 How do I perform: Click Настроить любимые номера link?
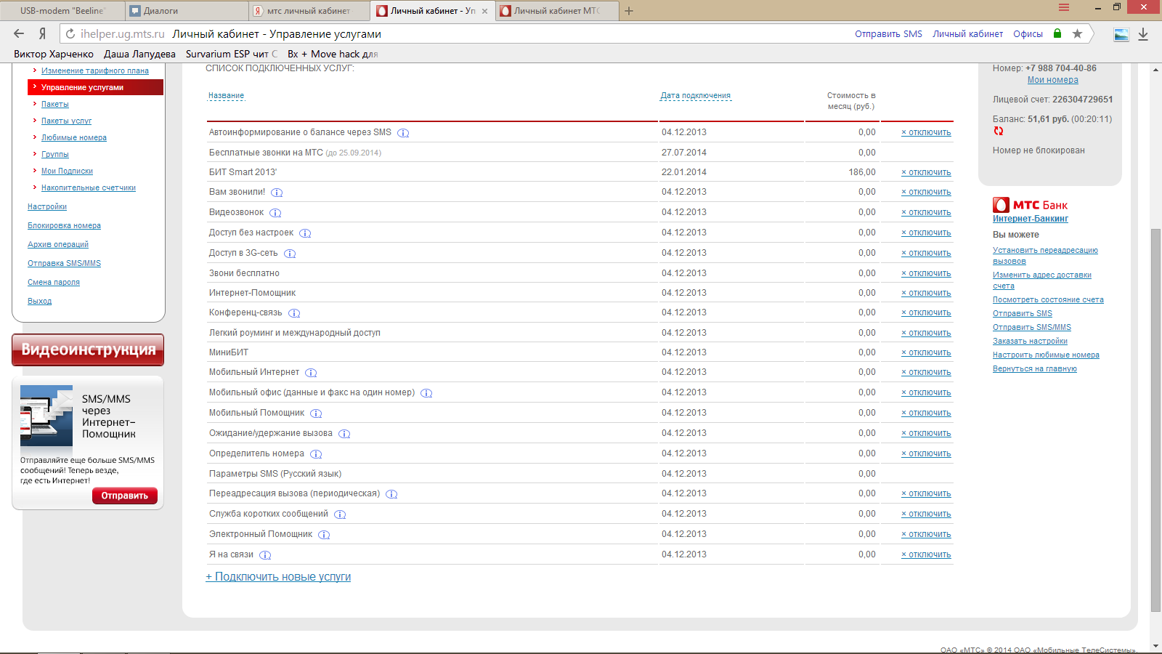[x=1046, y=355]
